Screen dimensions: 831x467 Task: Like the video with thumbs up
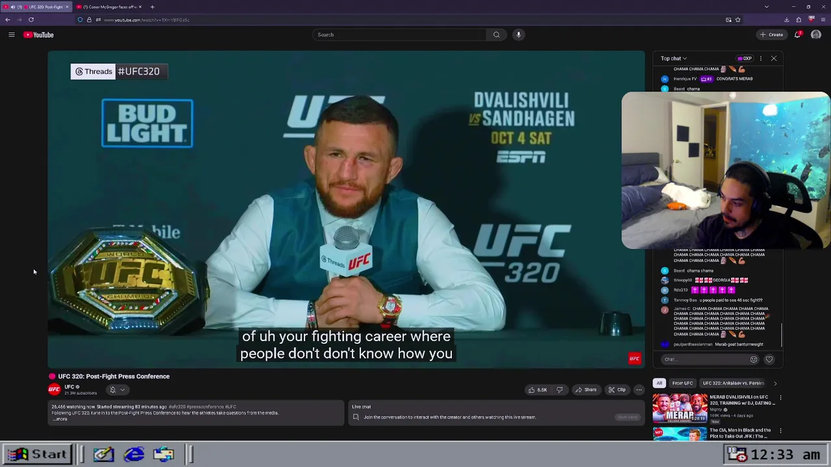[x=538, y=390]
